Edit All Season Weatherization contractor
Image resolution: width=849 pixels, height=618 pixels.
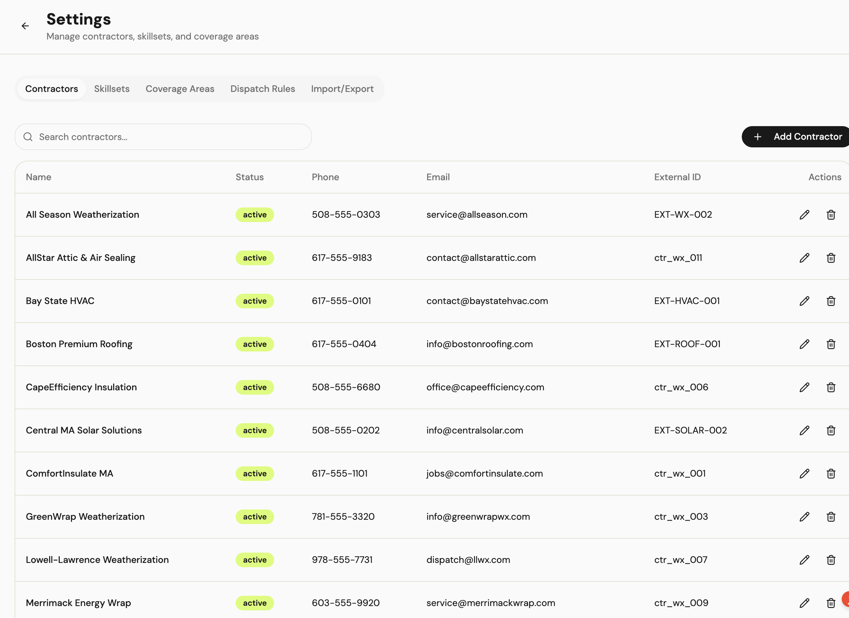pyautogui.click(x=804, y=214)
